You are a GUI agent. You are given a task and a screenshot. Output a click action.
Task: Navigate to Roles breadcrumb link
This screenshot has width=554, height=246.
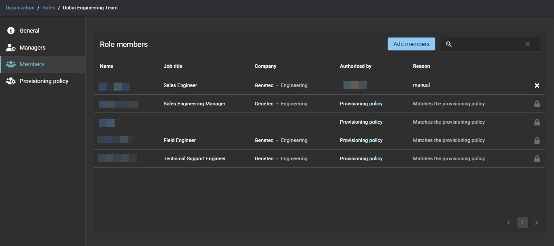click(49, 8)
